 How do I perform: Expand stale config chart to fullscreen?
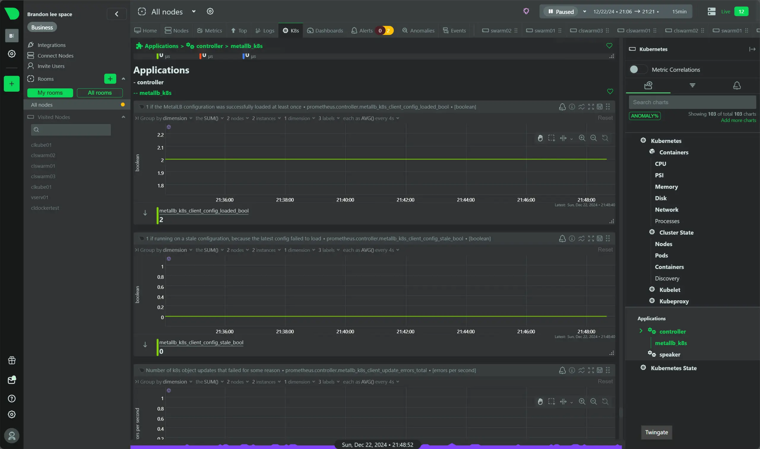click(x=591, y=239)
